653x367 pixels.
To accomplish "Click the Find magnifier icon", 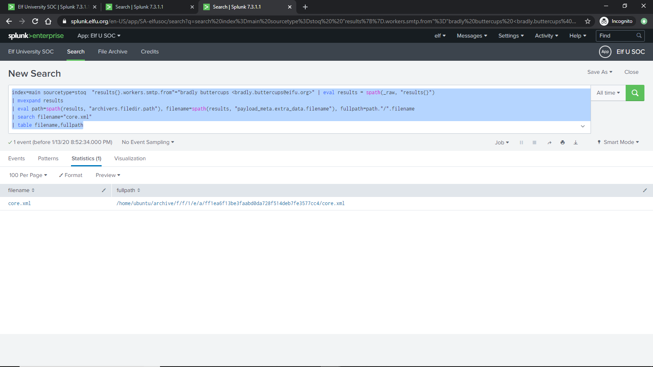I will (639, 36).
